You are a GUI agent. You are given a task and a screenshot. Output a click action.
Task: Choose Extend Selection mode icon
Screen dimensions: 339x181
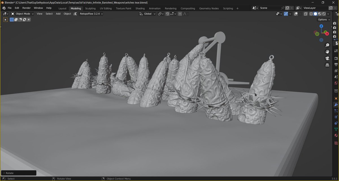pos(16,20)
